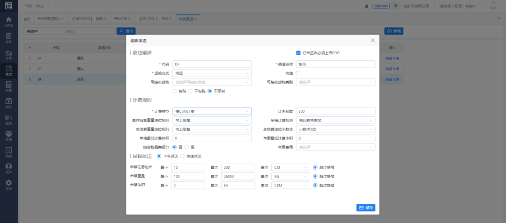Image resolution: width=506 pixels, height=223 pixels.
Task: Toggle 订单签收必须上传POD checkbox
Action: (x=298, y=53)
